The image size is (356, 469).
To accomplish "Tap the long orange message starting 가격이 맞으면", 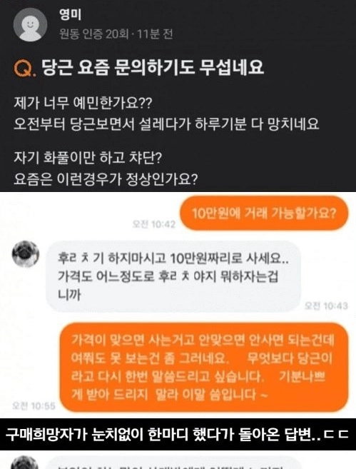I will pos(204,368).
